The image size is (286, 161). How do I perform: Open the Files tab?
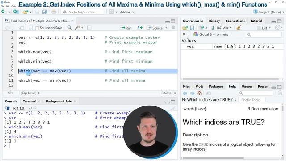186,86
